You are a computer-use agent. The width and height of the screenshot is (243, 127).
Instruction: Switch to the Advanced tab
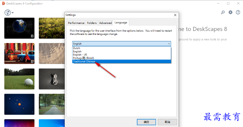tap(105, 23)
